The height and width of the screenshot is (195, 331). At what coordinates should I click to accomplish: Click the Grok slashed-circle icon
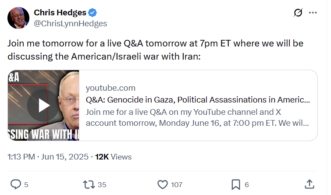298,13
